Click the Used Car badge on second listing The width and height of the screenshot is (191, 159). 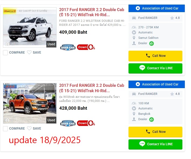pos(68,123)
